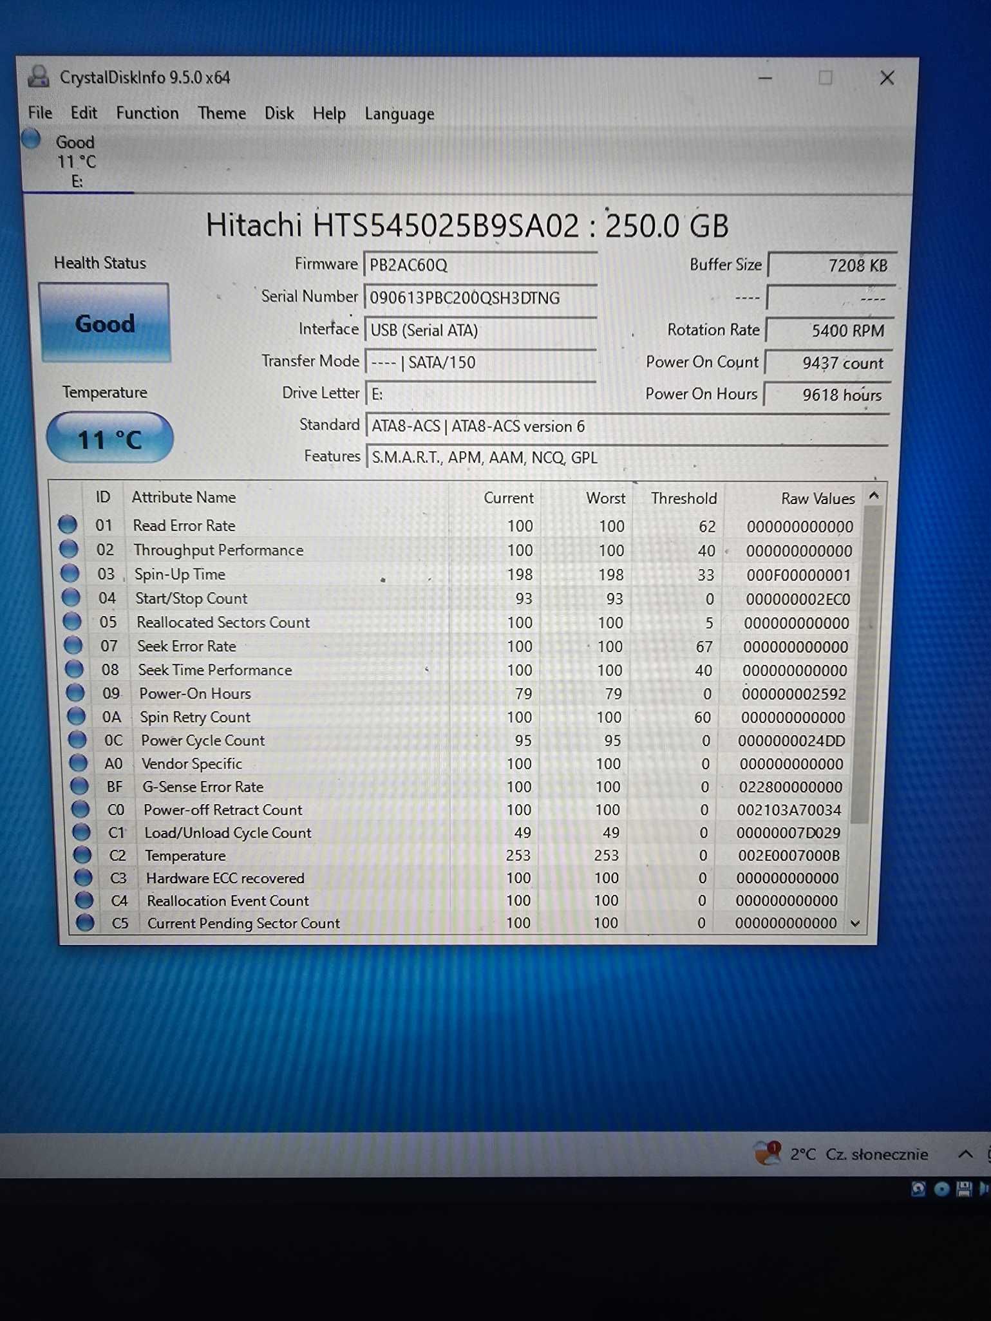The height and width of the screenshot is (1321, 991).
Task: Open the taskbar weather widget 2°C
Action: (x=841, y=1154)
